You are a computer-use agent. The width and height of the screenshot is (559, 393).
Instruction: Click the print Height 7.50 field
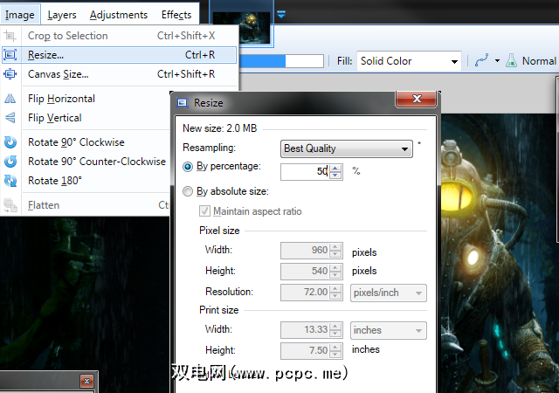point(305,351)
